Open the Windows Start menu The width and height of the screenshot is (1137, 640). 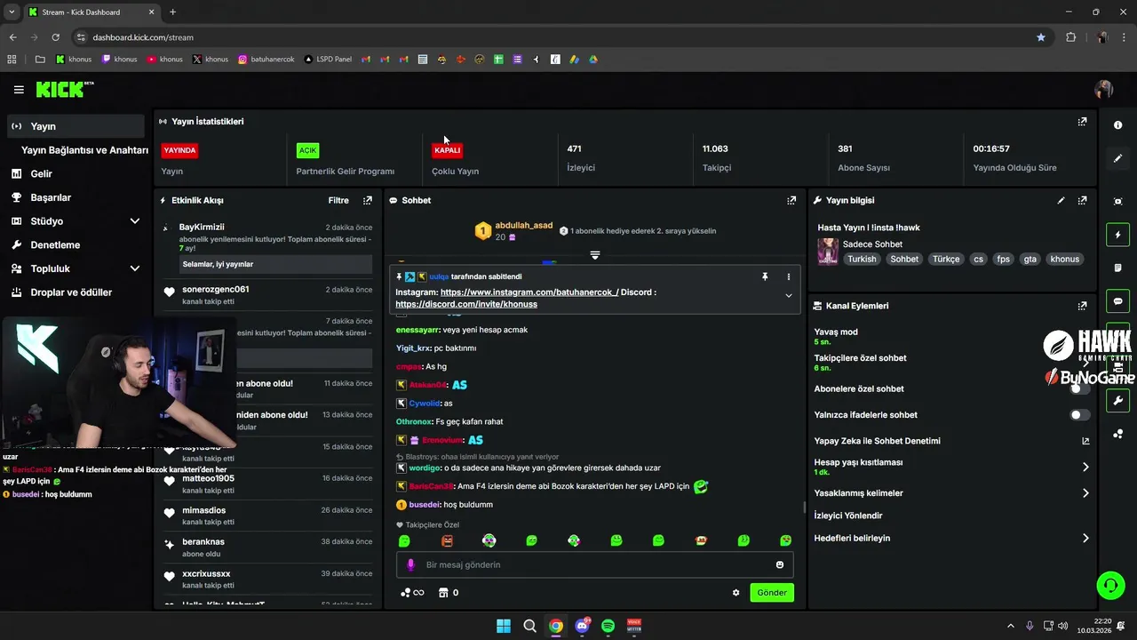click(504, 626)
